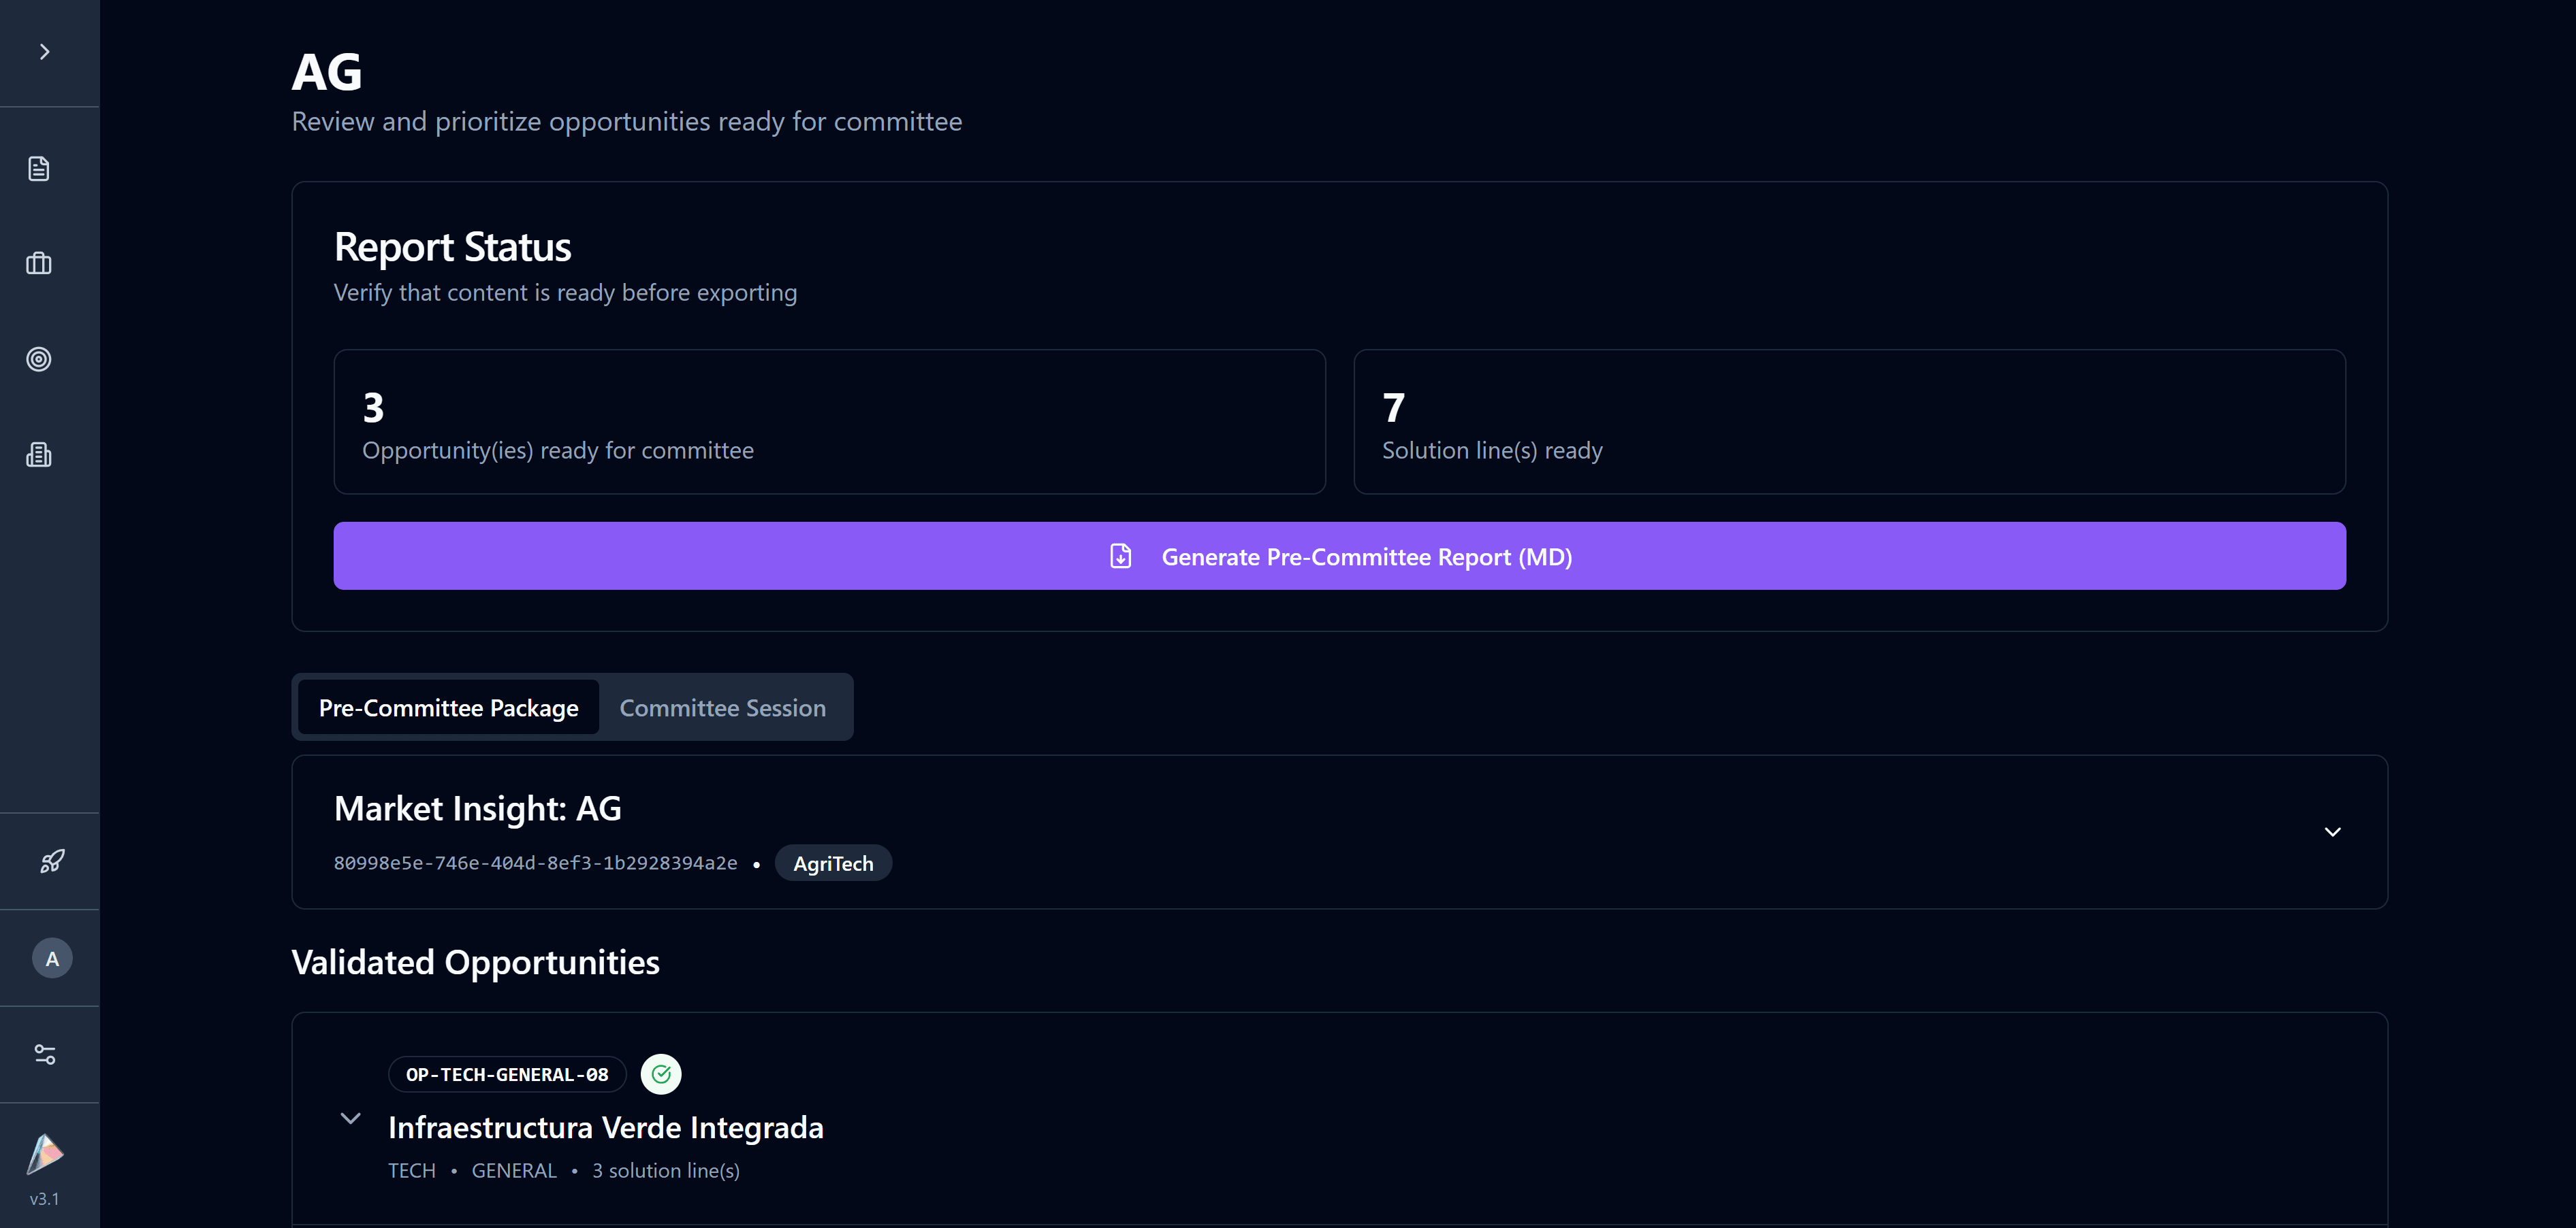2576x1228 pixels.
Task: Generate Pre-Committee Report (MD)
Action: click(1339, 557)
